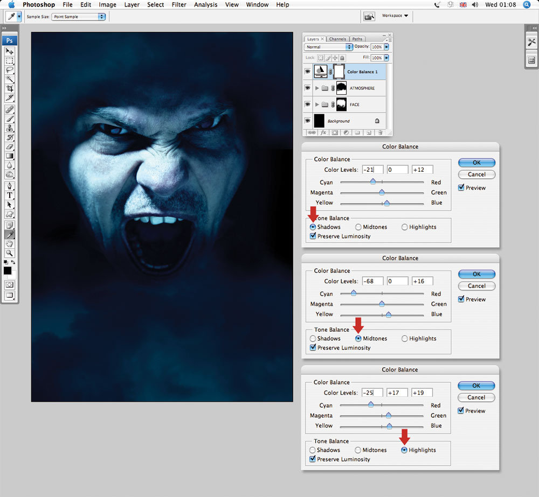539x497 pixels.
Task: Open the Sample Size dropdown
Action: 78,17
